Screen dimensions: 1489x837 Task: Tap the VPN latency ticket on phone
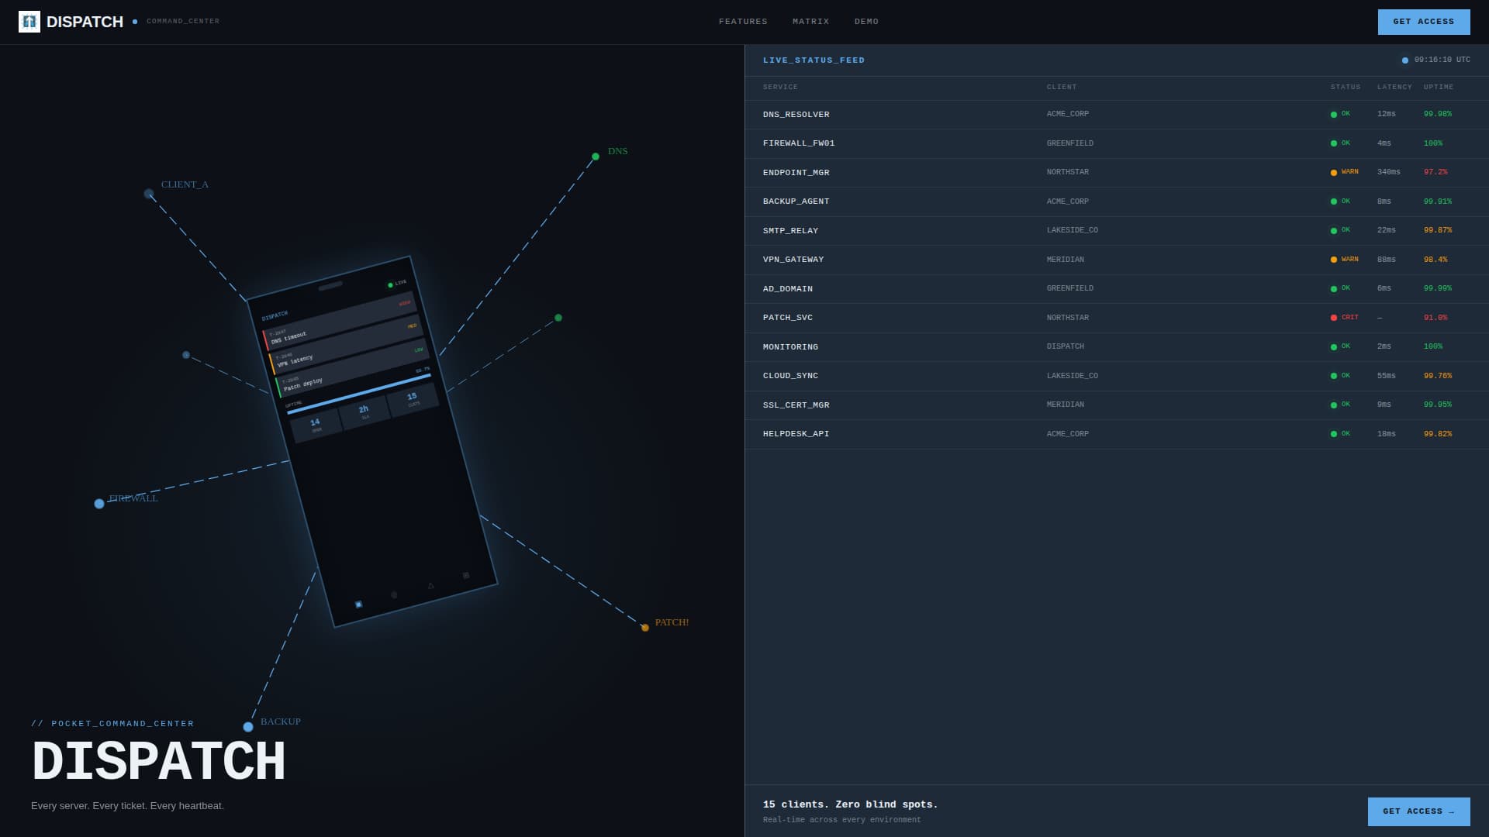click(346, 344)
